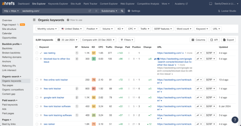Click the Ahrefs logo
Image resolution: width=241 pixels, height=126 pixels.
pos(8,4)
